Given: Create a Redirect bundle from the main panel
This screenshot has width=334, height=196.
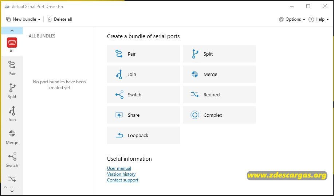Looking at the screenshot, I should (219, 95).
